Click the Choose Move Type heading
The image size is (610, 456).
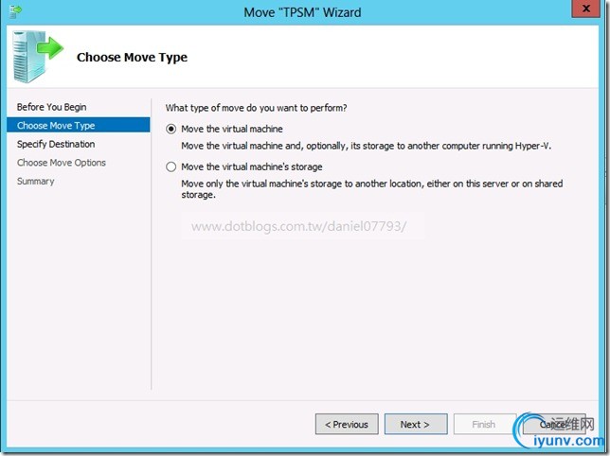tap(132, 57)
